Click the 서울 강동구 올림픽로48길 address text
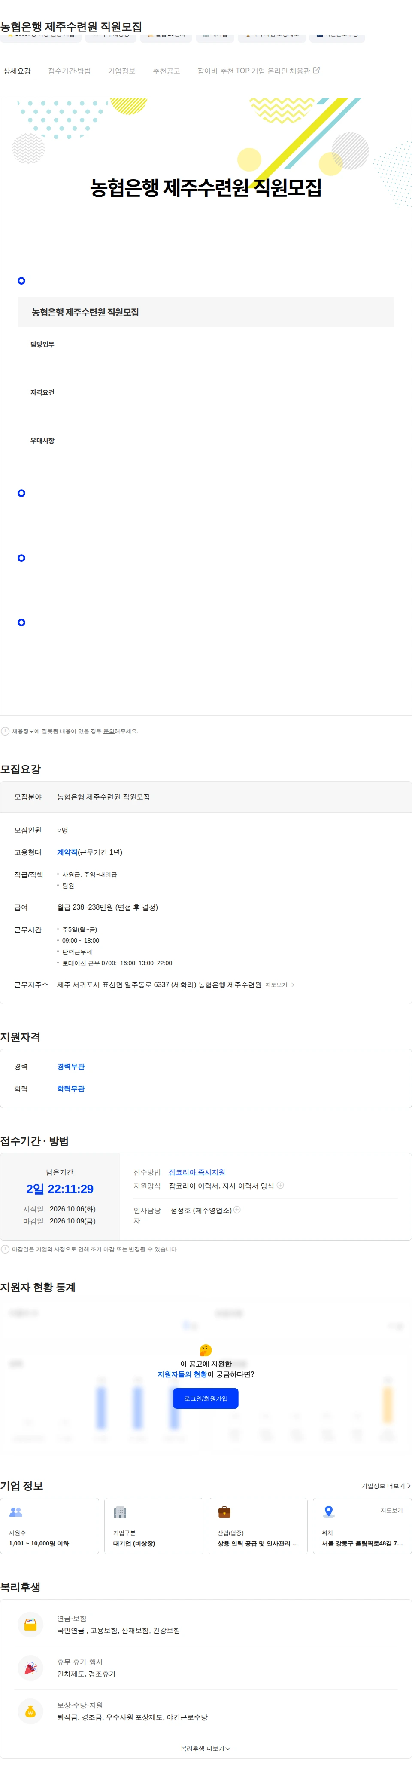Image resolution: width=412 pixels, height=1769 pixels. pos(362,1543)
